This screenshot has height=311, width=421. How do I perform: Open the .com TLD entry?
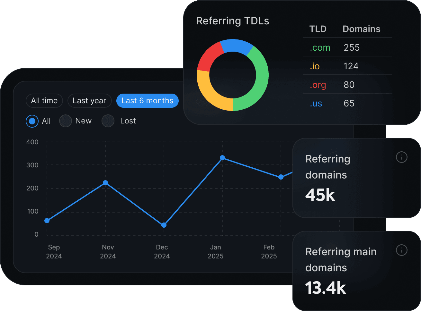[x=319, y=47]
